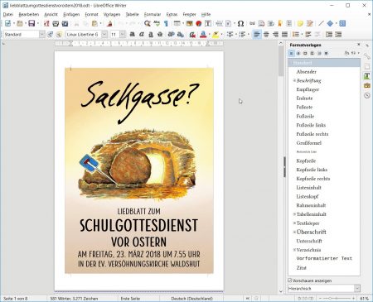Open sidebar Navigator compass icon
The width and height of the screenshot is (373, 302).
coord(367,95)
